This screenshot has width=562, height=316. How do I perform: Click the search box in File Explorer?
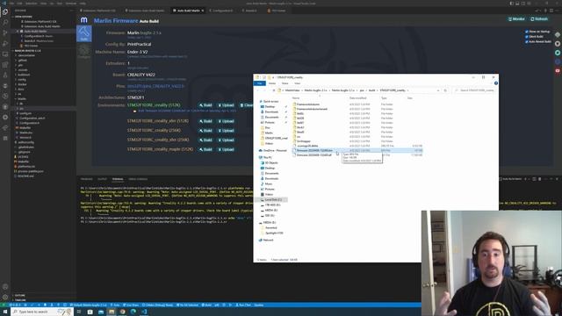tap(474, 90)
